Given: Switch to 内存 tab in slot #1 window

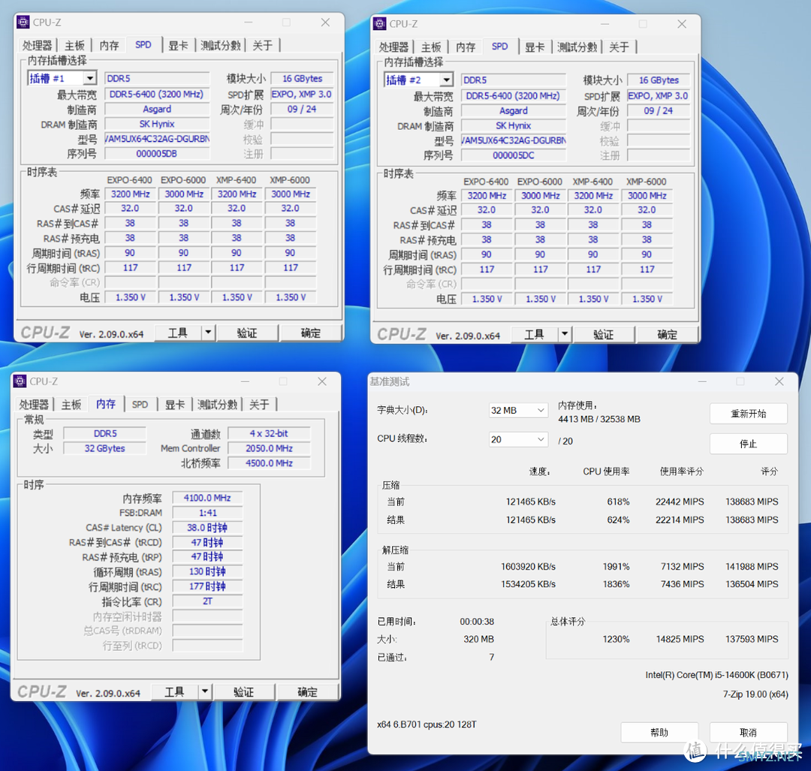Looking at the screenshot, I should (109, 46).
